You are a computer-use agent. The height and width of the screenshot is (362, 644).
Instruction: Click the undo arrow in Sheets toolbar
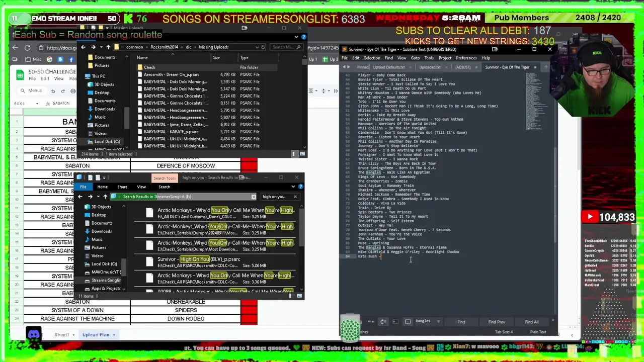(x=53, y=91)
